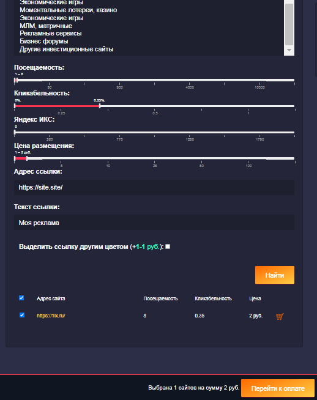The height and width of the screenshot is (400, 317).
Task: Click the category list scroll-down arrow
Action: [289, 50]
